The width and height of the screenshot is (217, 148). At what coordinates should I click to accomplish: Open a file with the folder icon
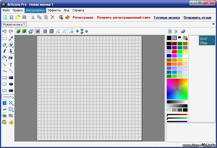coord(18,17)
